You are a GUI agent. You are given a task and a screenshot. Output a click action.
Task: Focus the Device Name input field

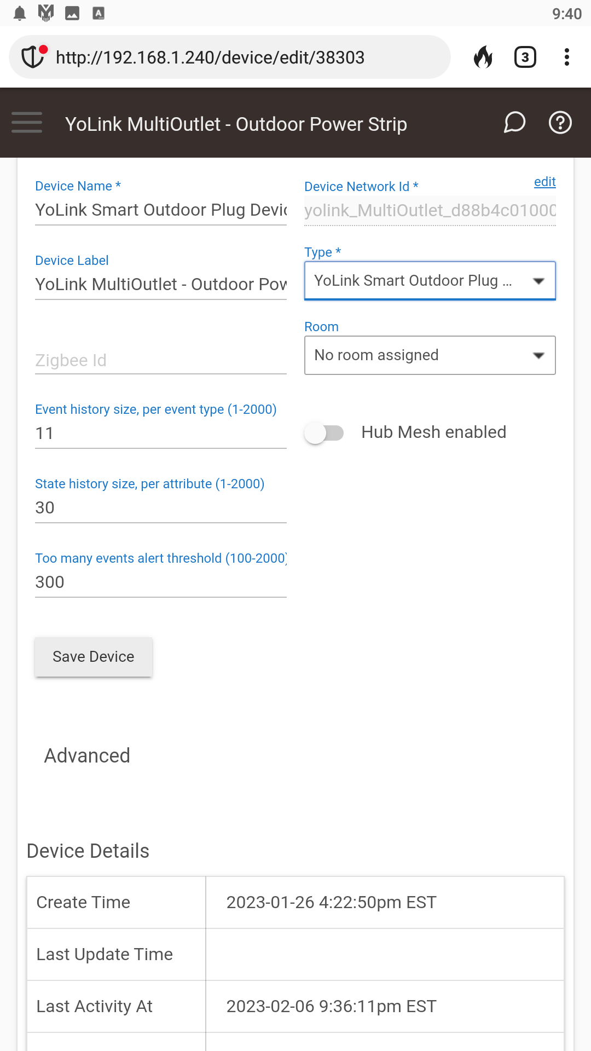click(x=161, y=210)
